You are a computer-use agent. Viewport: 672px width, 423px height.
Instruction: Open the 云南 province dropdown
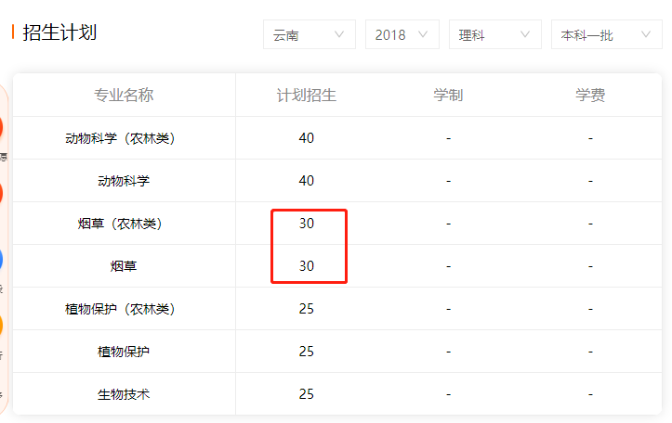click(x=309, y=35)
